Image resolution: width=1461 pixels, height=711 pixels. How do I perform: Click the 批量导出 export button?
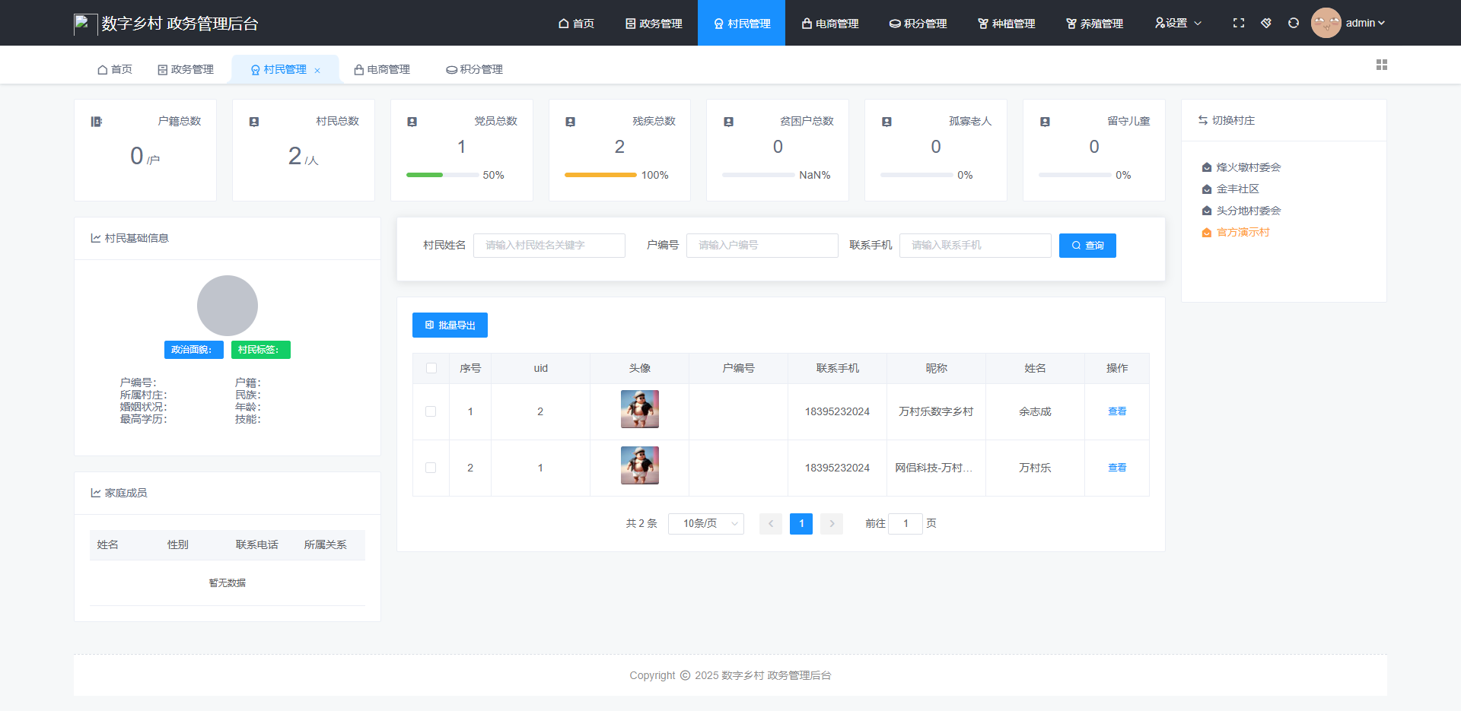coord(450,325)
